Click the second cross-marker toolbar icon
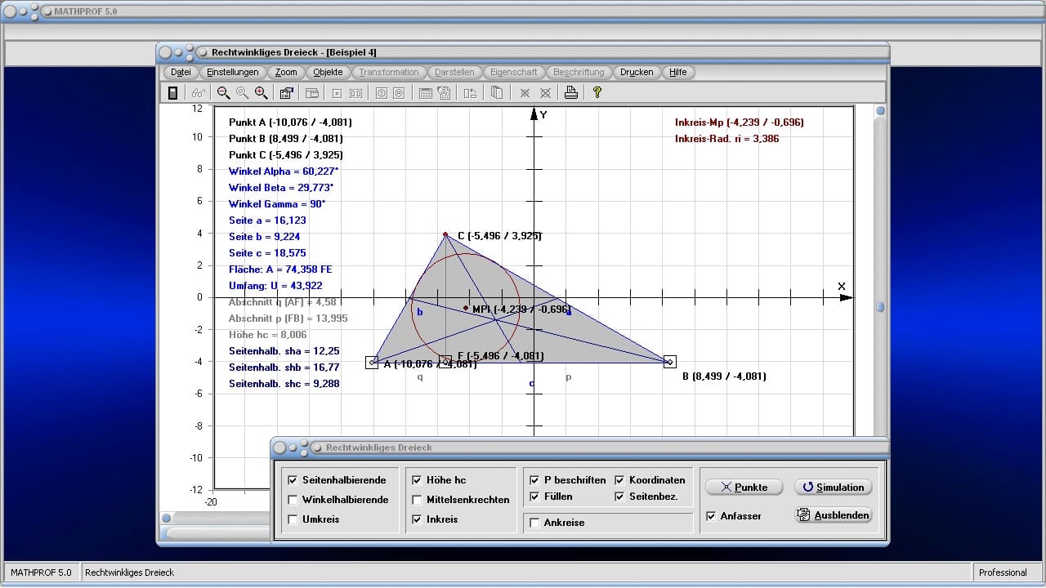The width and height of the screenshot is (1046, 588). [545, 93]
